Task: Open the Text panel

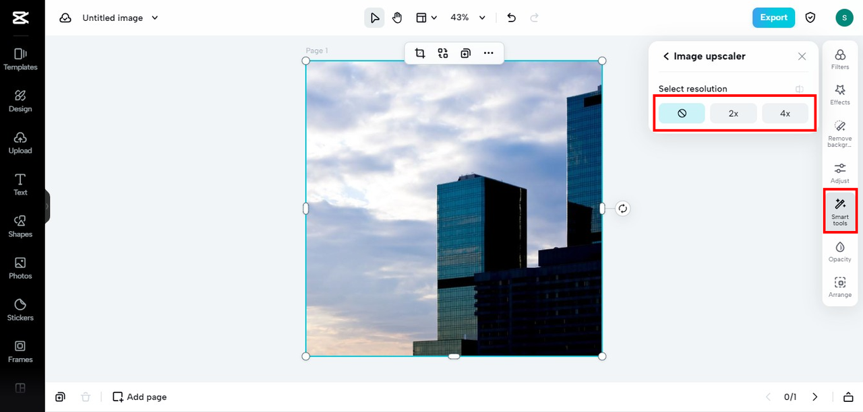Action: (x=20, y=184)
